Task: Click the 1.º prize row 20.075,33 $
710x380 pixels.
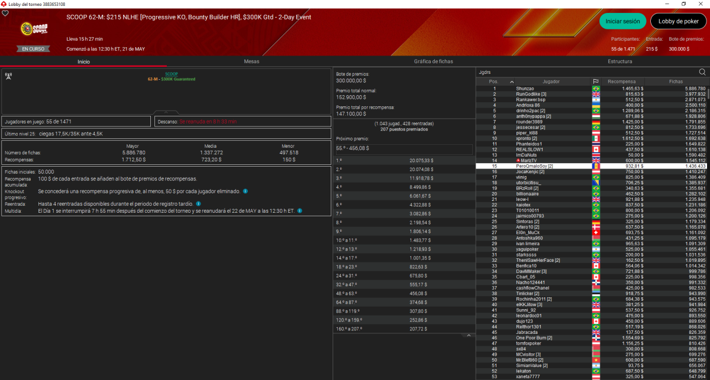Action: point(404,160)
